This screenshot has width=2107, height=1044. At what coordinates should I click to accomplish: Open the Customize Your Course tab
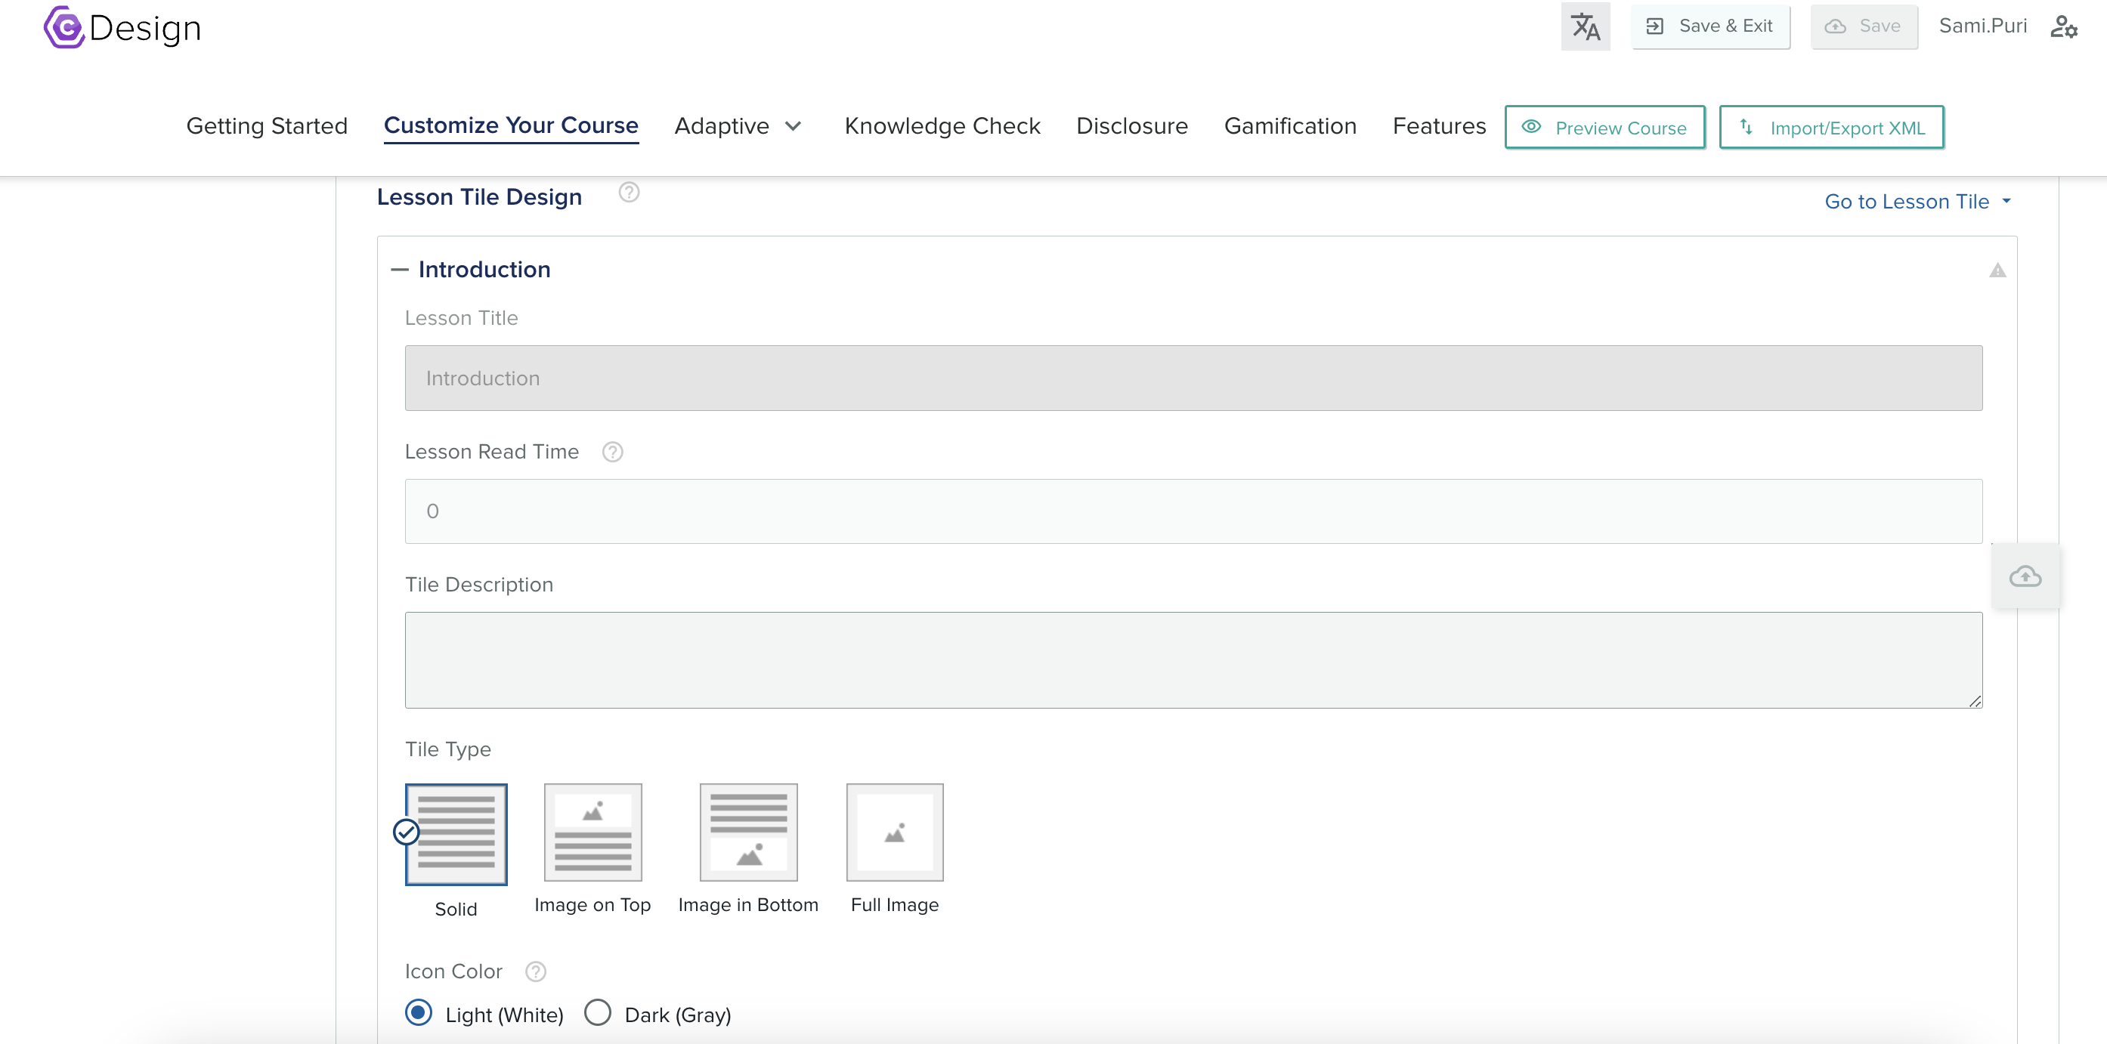point(511,126)
